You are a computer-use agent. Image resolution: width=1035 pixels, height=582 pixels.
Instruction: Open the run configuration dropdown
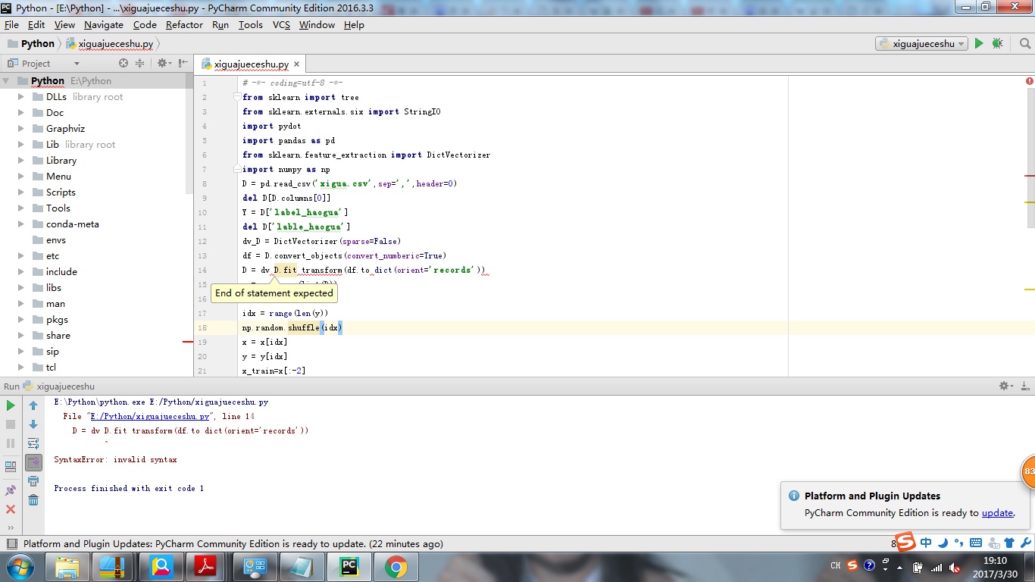pyautogui.click(x=921, y=44)
